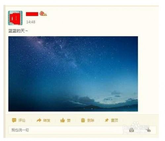Screen dimensions: 165x141
Task: Focus the 我也说一句 comment field
Action: tap(82, 130)
